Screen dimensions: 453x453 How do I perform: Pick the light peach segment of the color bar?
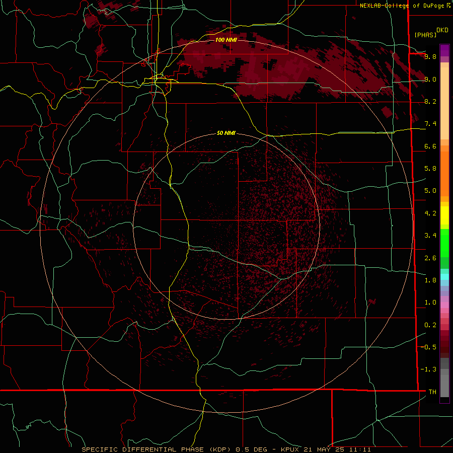click(444, 104)
